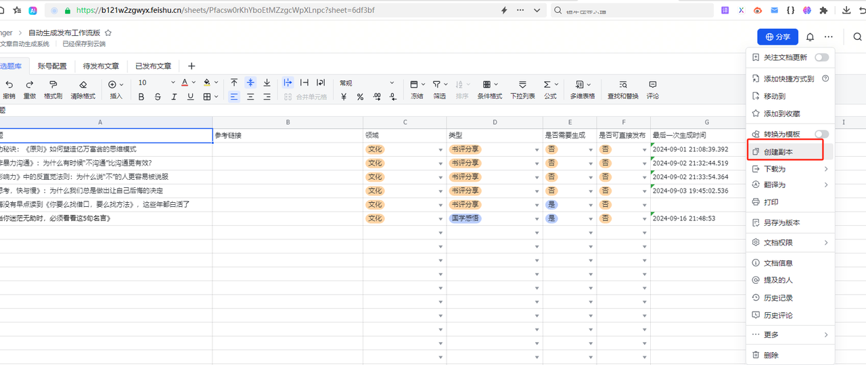This screenshot has height=365, width=866.
Task: Open the three-dots menu beside the bell
Action: click(x=829, y=37)
